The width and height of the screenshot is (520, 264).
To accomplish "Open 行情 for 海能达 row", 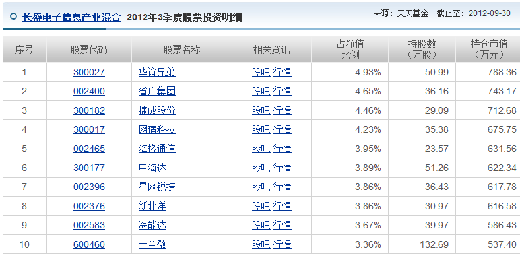I will 282,225.
